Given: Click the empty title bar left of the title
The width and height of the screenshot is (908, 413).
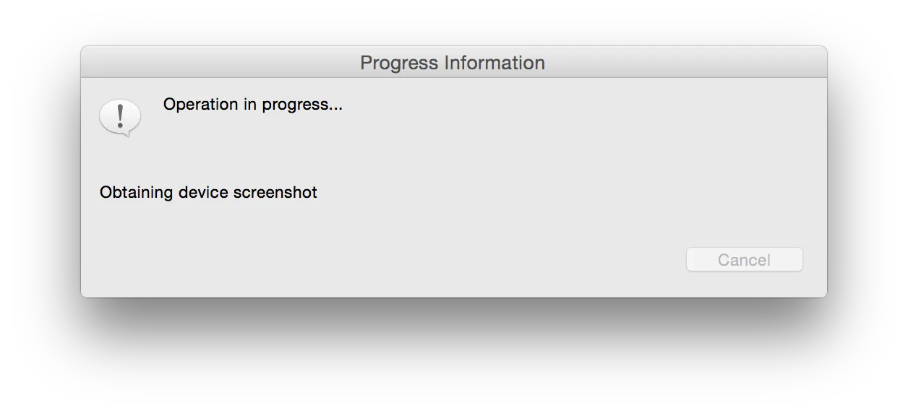Looking at the screenshot, I should pos(217,63).
